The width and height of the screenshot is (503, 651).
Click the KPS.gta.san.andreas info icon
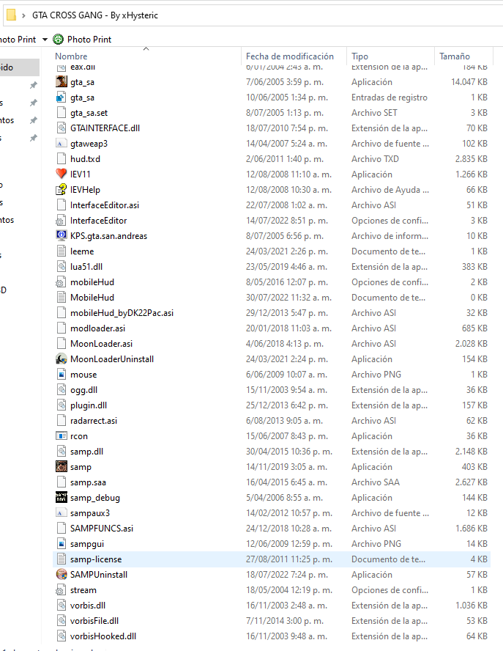62,235
